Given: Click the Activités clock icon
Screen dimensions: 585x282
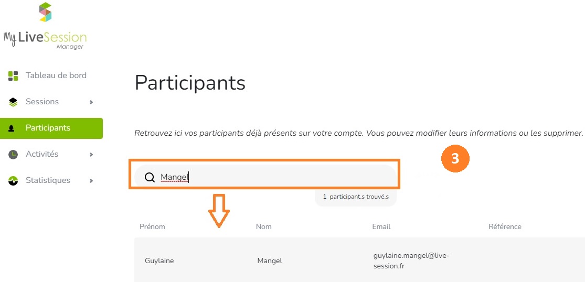Looking at the screenshot, I should click(x=13, y=154).
